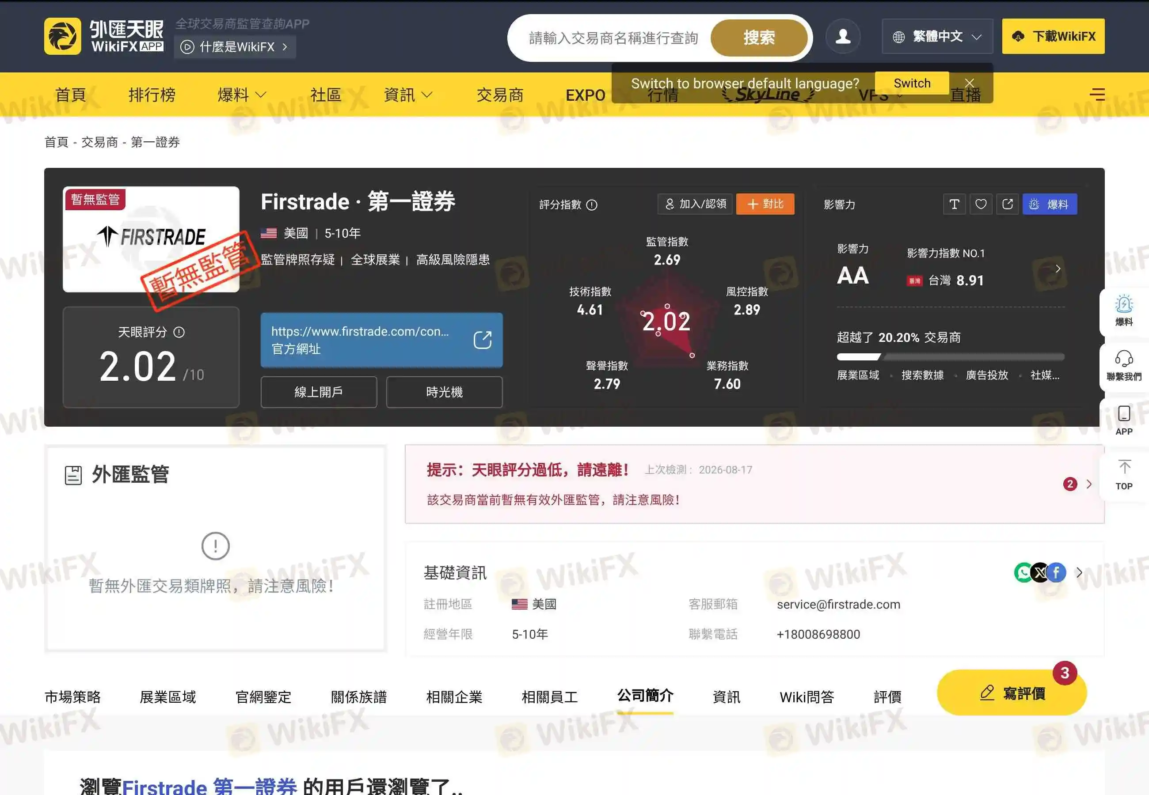The image size is (1149, 795).
Task: Click the orange 對比 button
Action: pos(765,204)
